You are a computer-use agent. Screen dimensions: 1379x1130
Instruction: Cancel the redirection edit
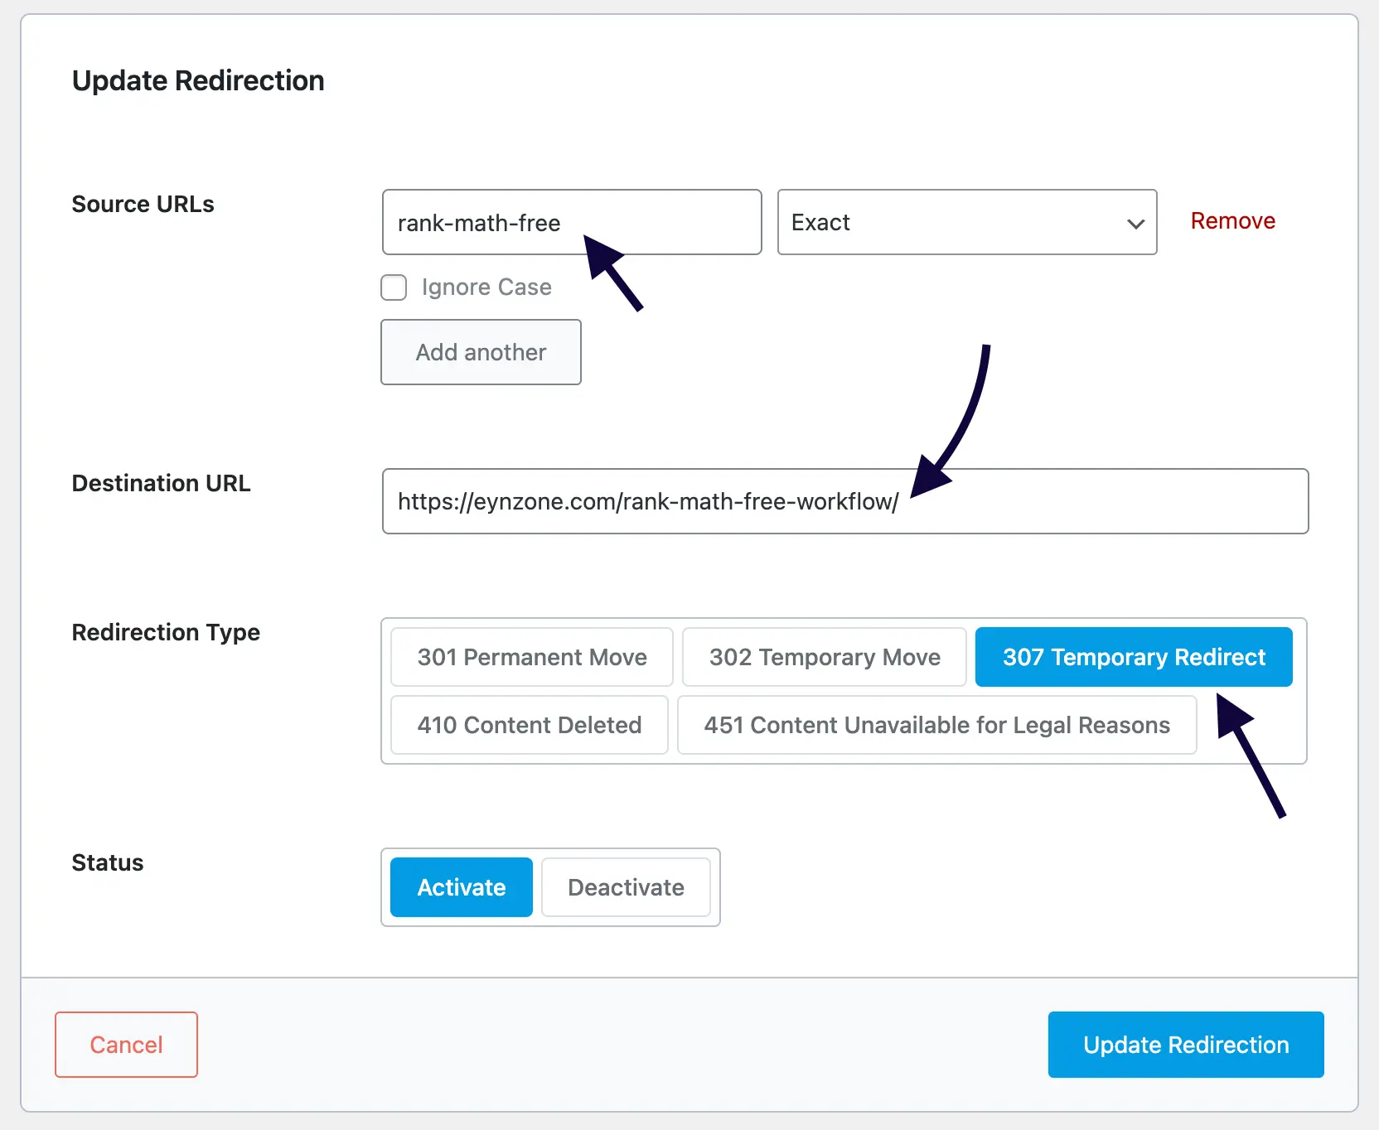click(x=126, y=1045)
